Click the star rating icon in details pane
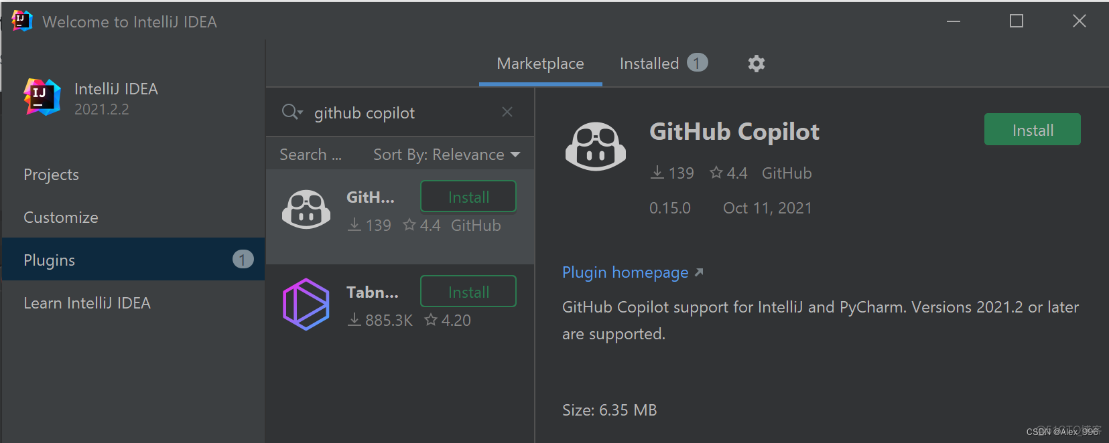The height and width of the screenshot is (443, 1109). pyautogui.click(x=716, y=173)
